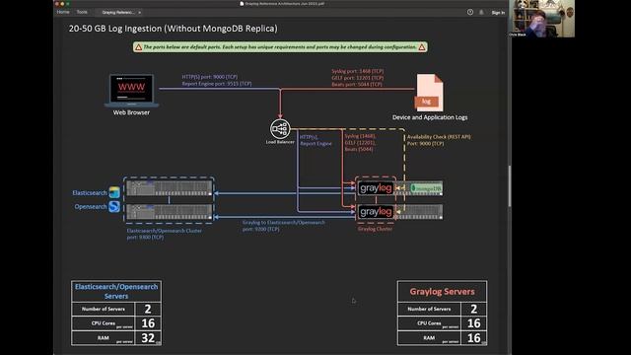Click 'Device and Application Logs' label
Image resolution: width=631 pixels, height=355 pixels.
pos(430,117)
